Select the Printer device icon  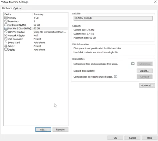coord(6,46)
